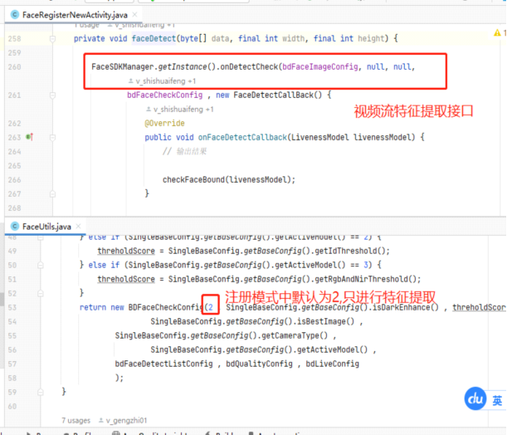This screenshot has height=435, width=507.
Task: Toggle the '英' input language indicator
Action: click(x=497, y=401)
